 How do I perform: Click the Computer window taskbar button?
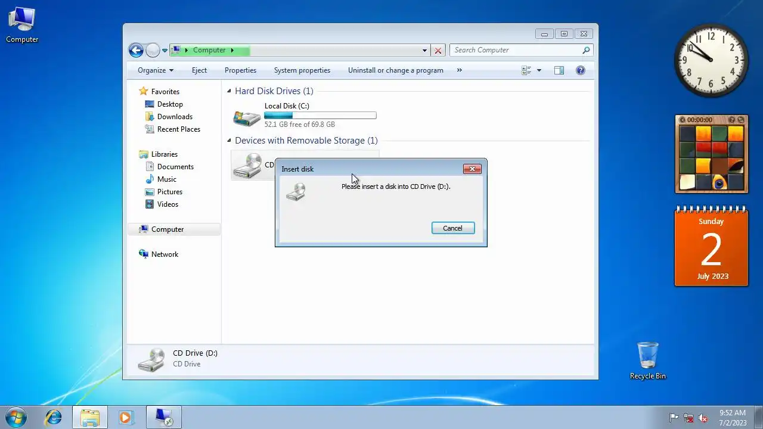[163, 417]
